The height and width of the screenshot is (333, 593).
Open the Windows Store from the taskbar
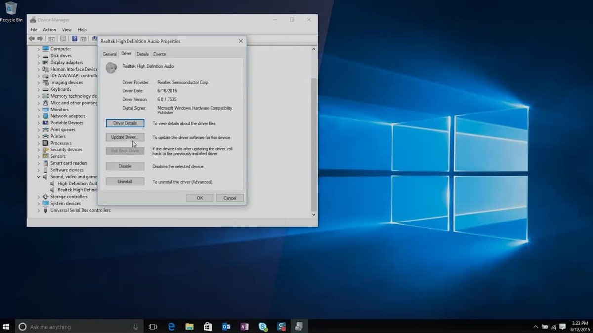point(207,326)
